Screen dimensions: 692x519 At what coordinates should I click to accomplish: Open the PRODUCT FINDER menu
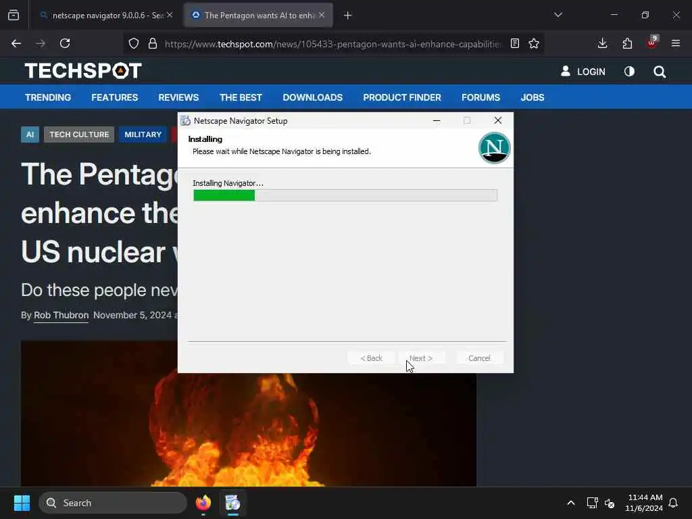(402, 97)
